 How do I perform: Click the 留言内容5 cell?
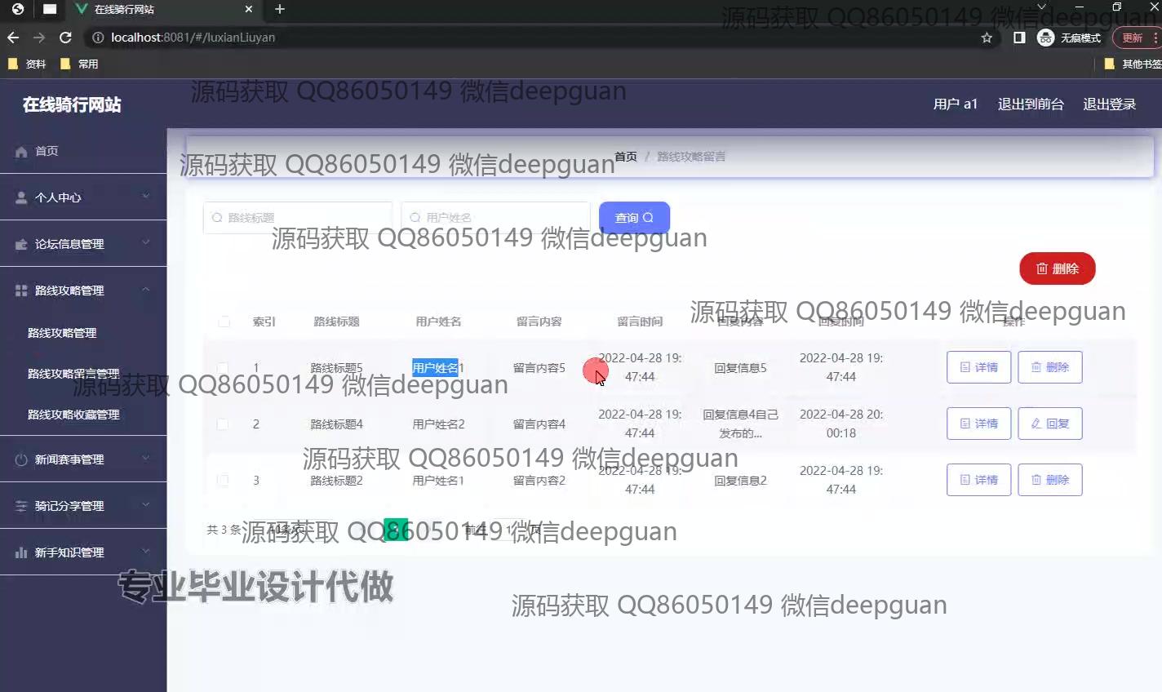coord(539,368)
